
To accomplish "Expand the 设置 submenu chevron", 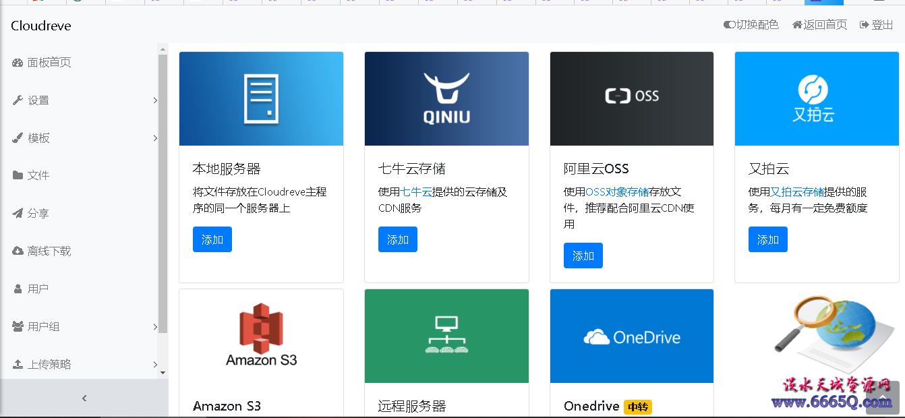I will click(155, 100).
